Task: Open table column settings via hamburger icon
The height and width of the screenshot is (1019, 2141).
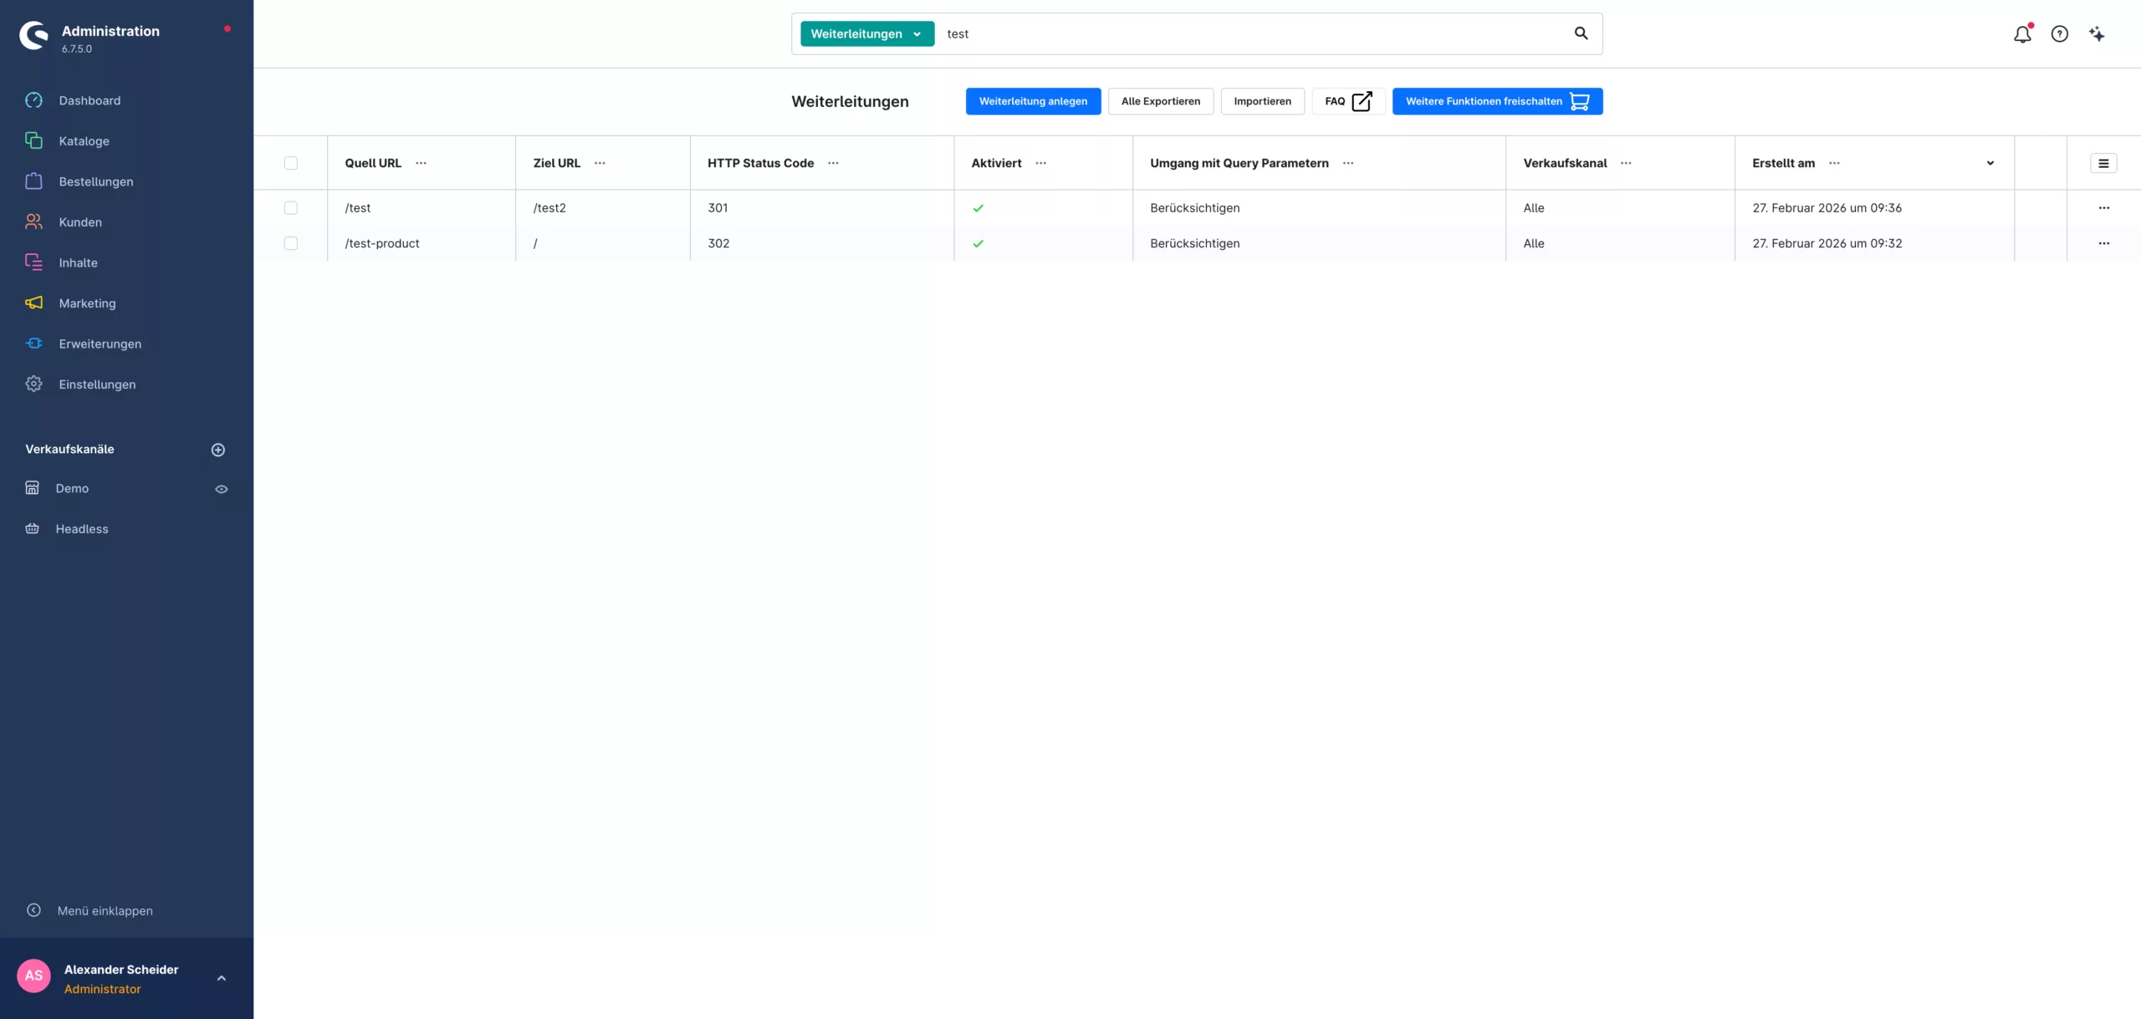Action: pyautogui.click(x=2104, y=162)
